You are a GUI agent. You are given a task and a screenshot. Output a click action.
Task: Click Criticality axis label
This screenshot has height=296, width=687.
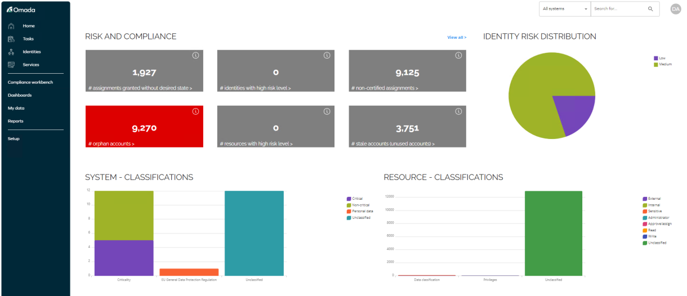tap(124, 280)
